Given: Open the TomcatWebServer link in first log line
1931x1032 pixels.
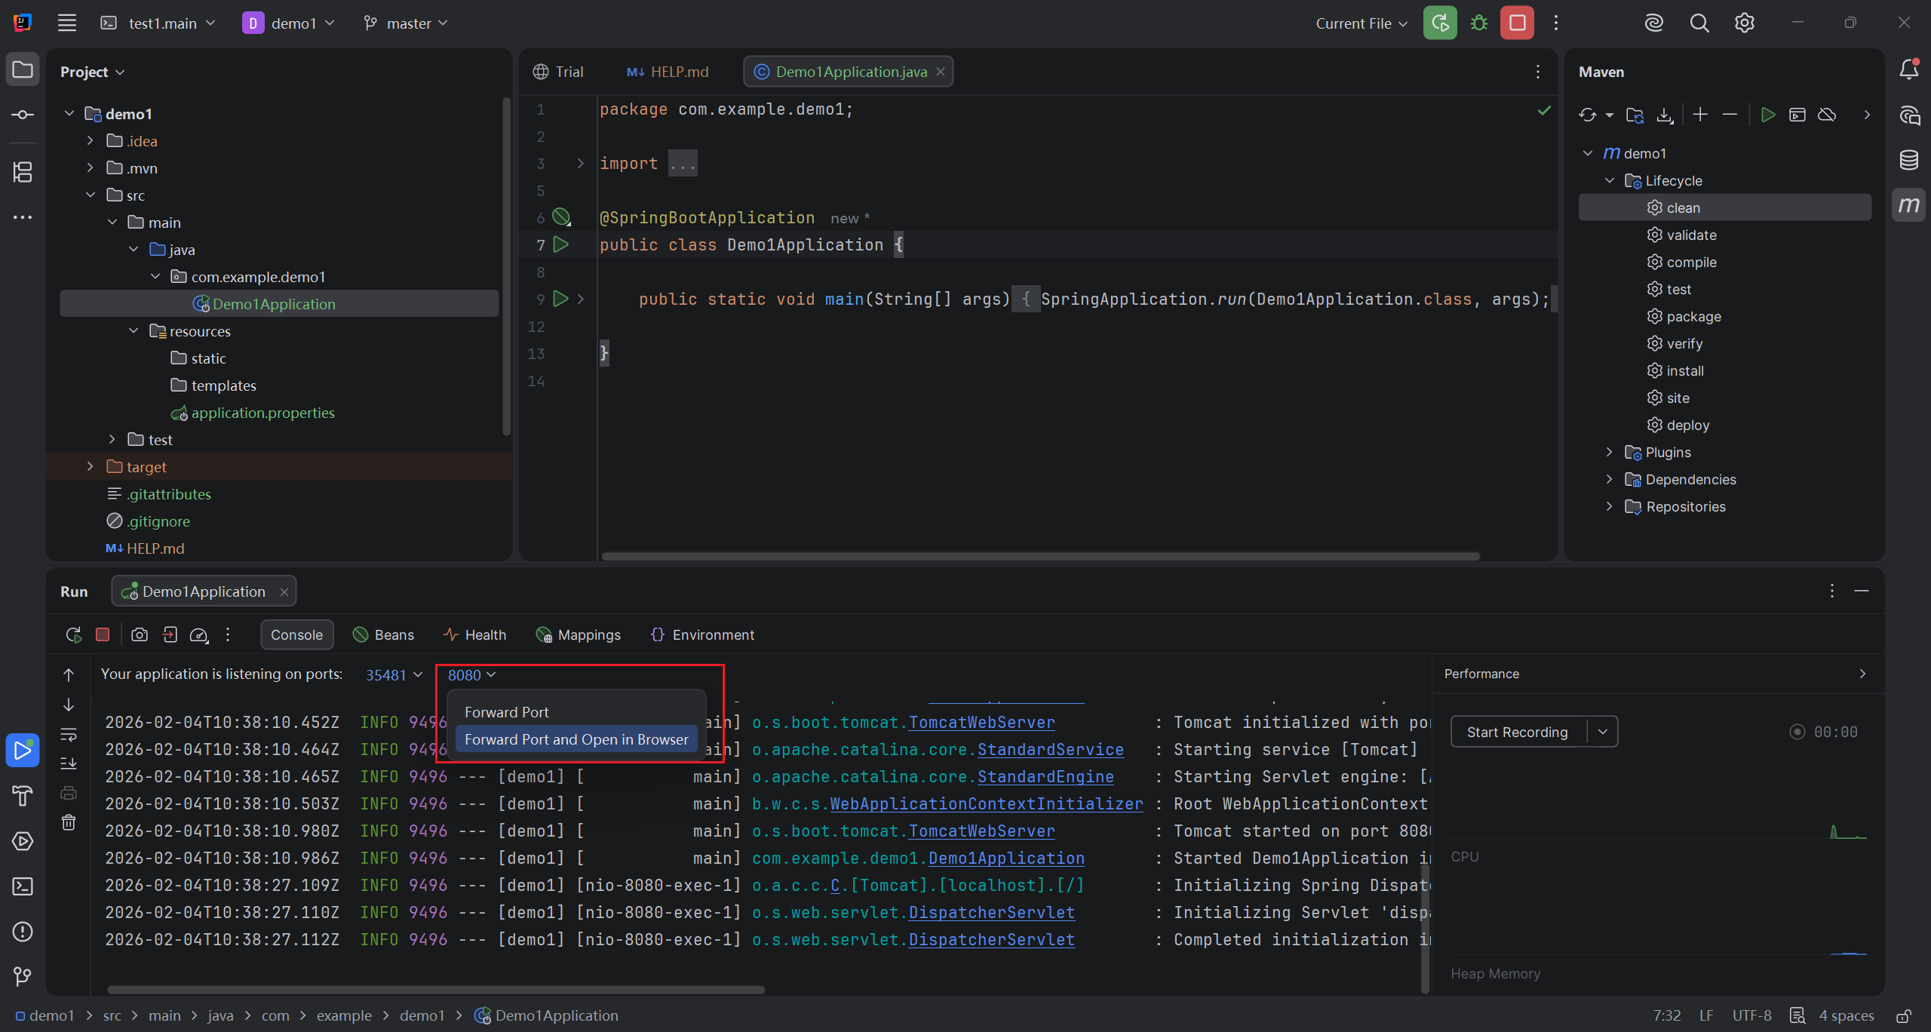Looking at the screenshot, I should tap(981, 723).
